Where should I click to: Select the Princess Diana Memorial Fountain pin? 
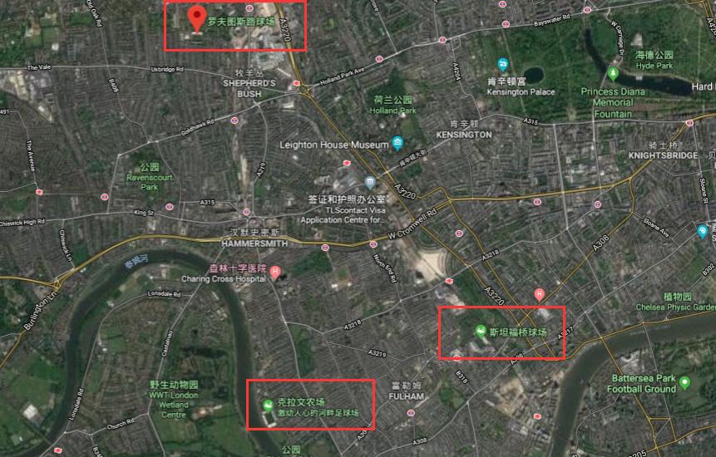(613, 73)
